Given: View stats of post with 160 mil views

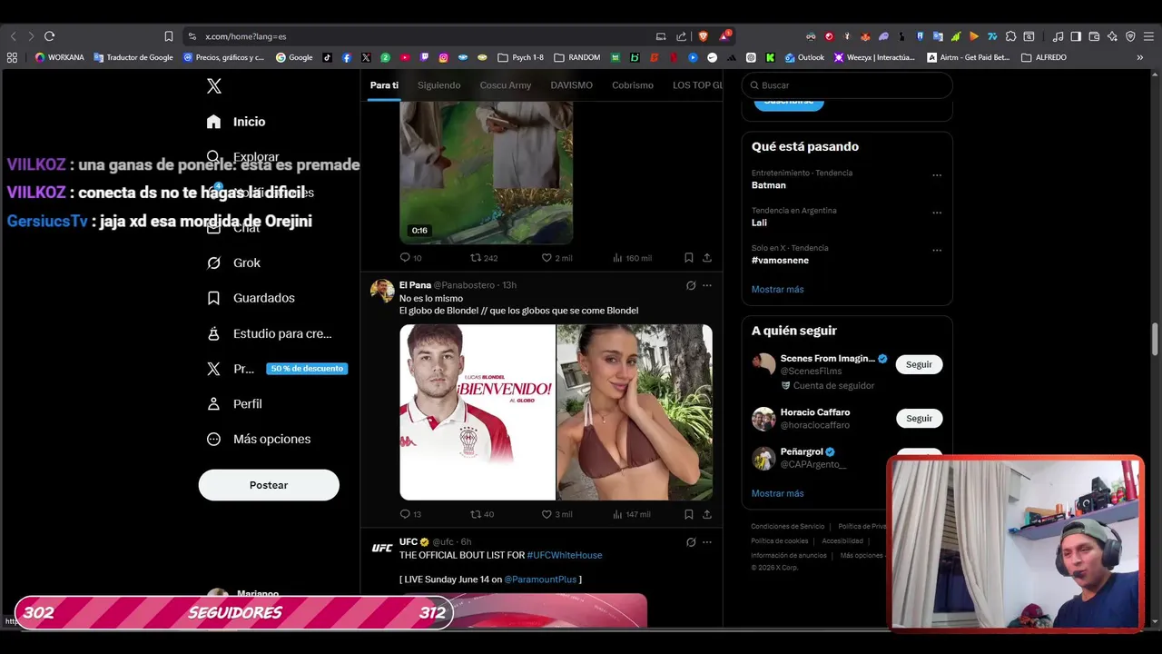Looking at the screenshot, I should (x=632, y=258).
